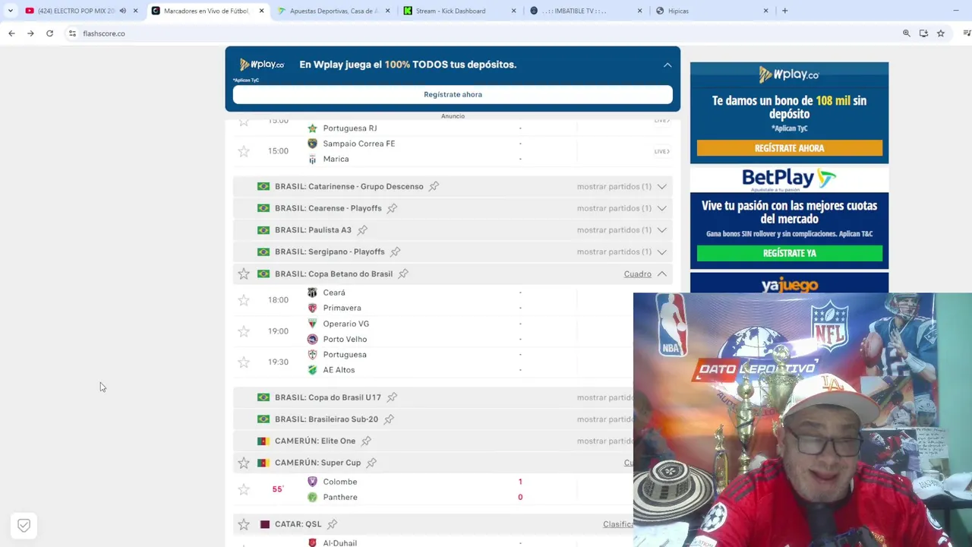Image resolution: width=972 pixels, height=547 pixels.
Task: Bookmark this page with star icon
Action: (941, 33)
